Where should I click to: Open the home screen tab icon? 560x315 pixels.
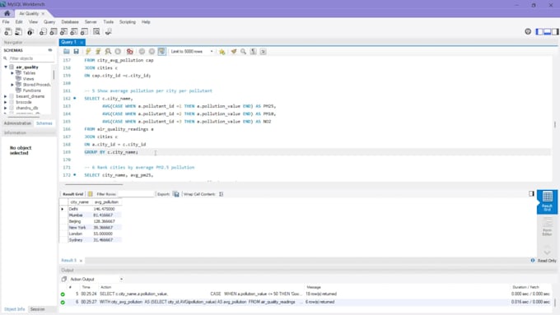7,13
